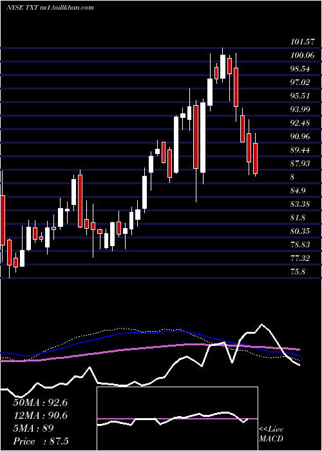The image size is (322, 451).
Task: Click the 97.02 price axis label
Action: (x=300, y=82)
